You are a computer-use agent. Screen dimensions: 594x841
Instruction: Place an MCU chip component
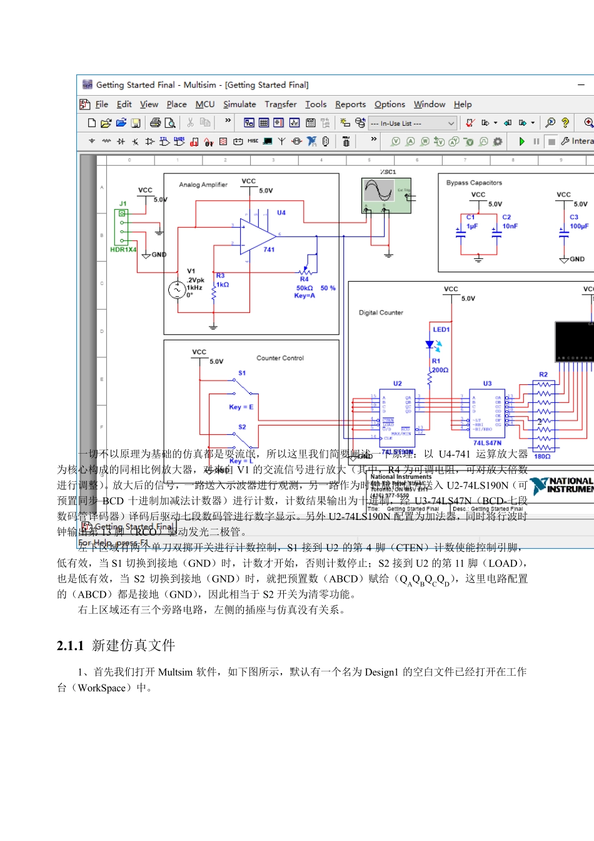tap(346, 141)
